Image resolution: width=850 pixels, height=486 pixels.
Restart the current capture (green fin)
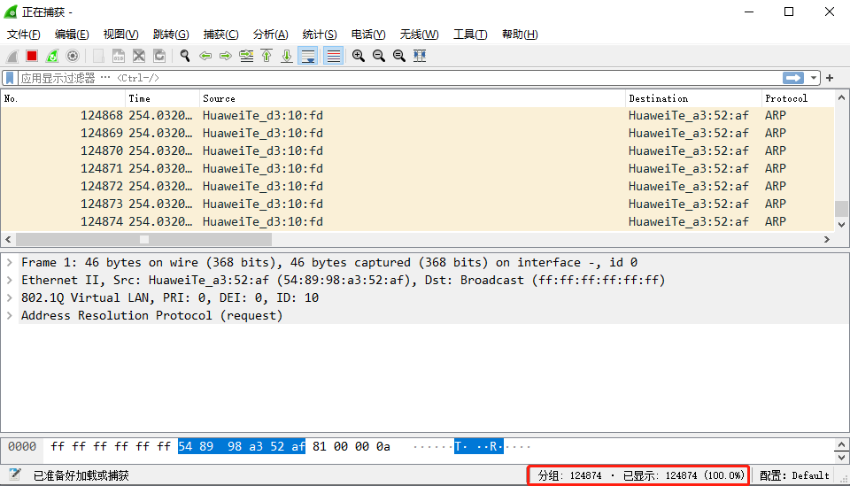(x=52, y=56)
